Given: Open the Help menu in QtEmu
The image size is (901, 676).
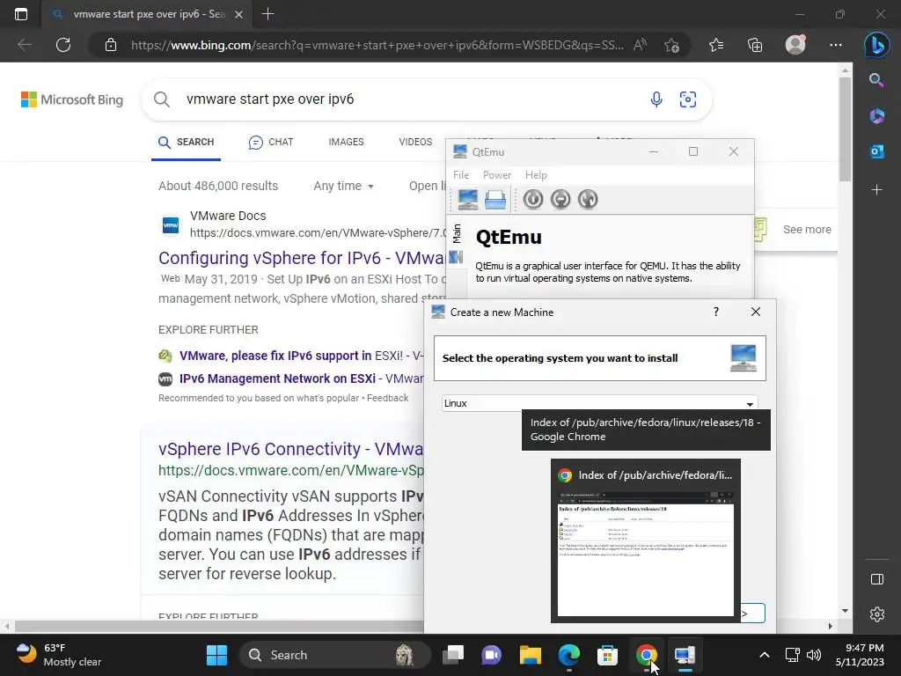Looking at the screenshot, I should coord(536,175).
